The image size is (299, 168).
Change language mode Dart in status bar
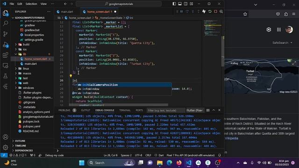161,155
